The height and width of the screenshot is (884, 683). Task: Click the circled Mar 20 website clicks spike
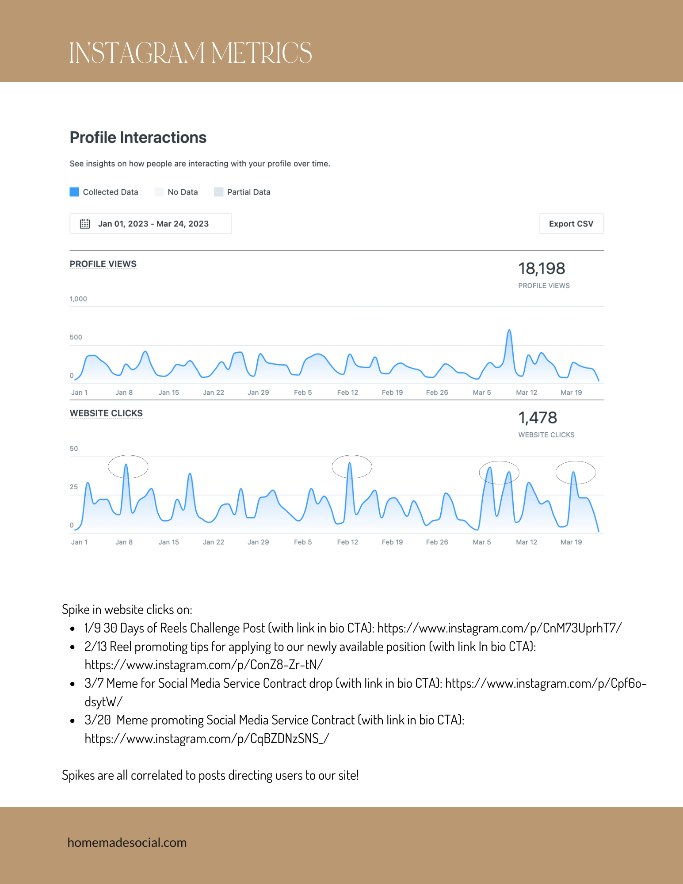click(x=576, y=472)
